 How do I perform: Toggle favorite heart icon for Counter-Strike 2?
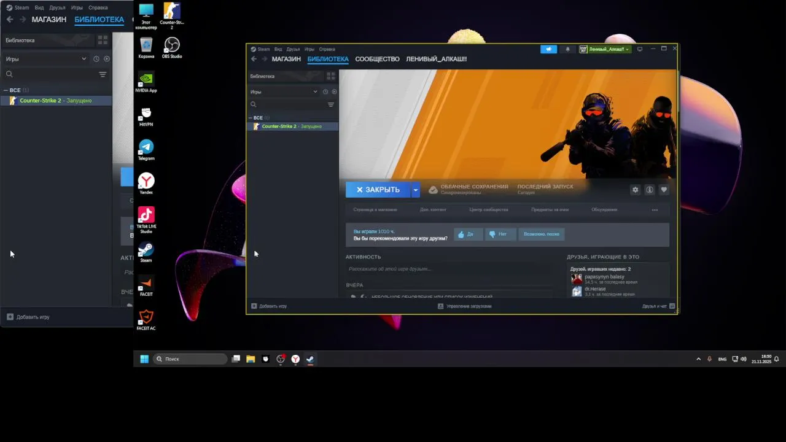(663, 190)
